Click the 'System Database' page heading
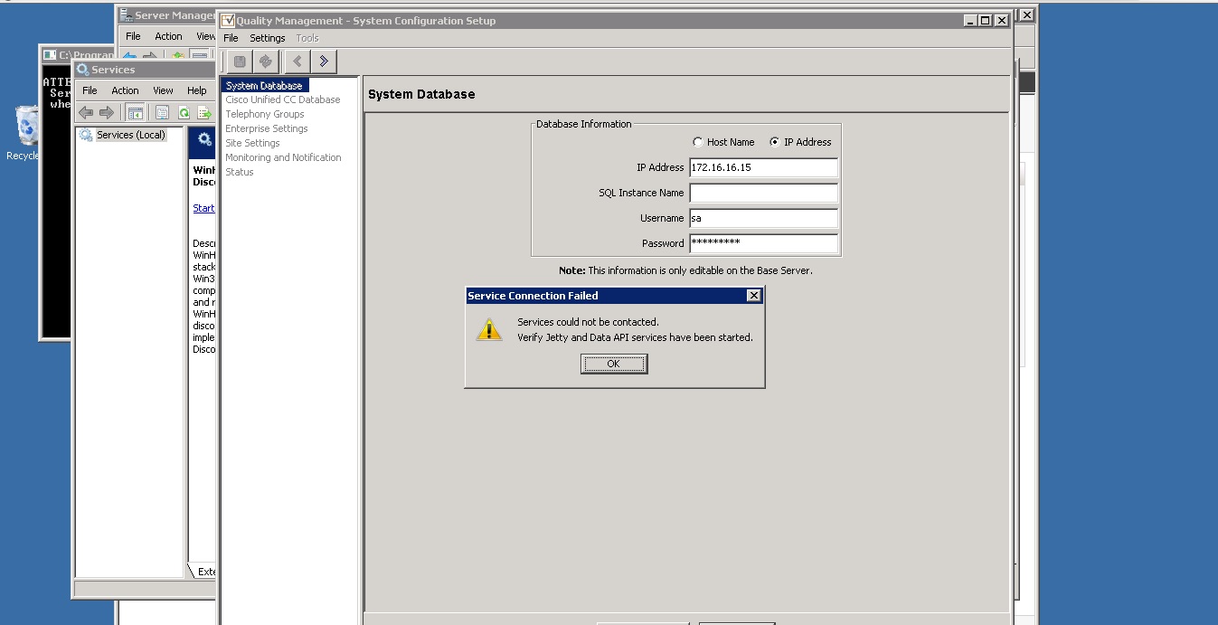Image resolution: width=1218 pixels, height=625 pixels. (x=421, y=94)
